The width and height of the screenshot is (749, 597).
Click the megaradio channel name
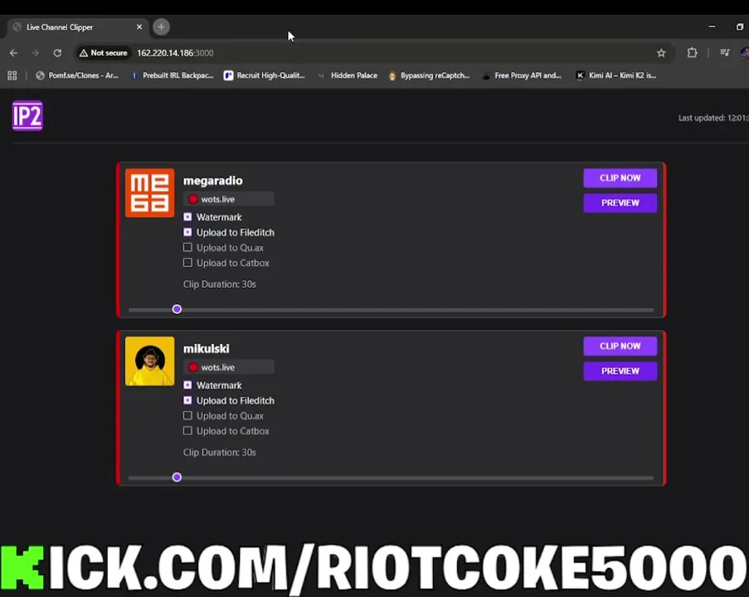coord(213,181)
